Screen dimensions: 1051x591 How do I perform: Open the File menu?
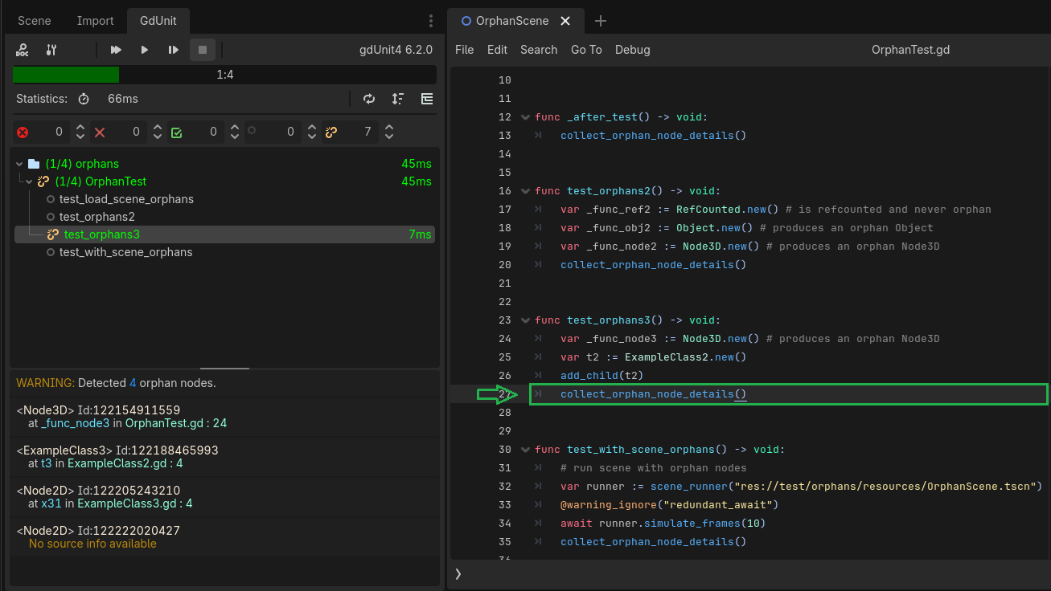tap(465, 50)
